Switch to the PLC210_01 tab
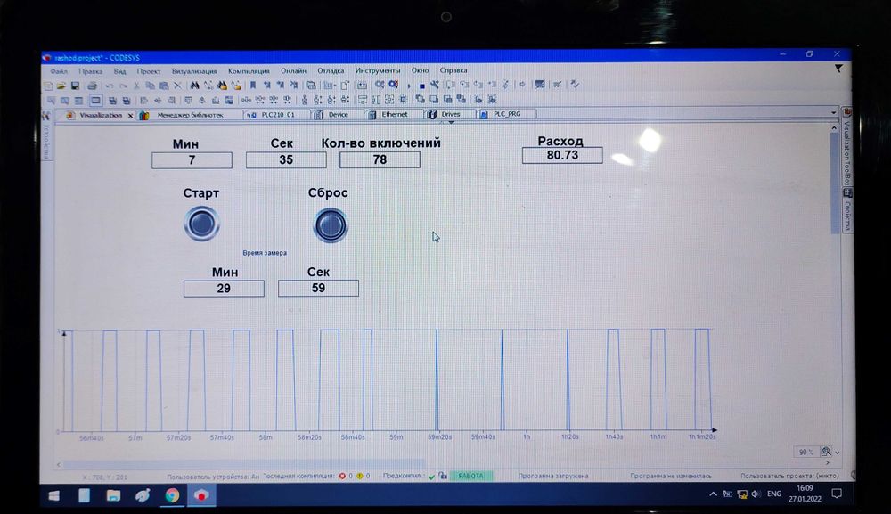This screenshot has height=514, width=891. coord(278,115)
